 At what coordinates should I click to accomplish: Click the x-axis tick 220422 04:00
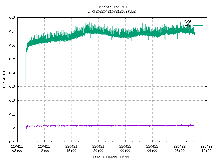(152, 149)
